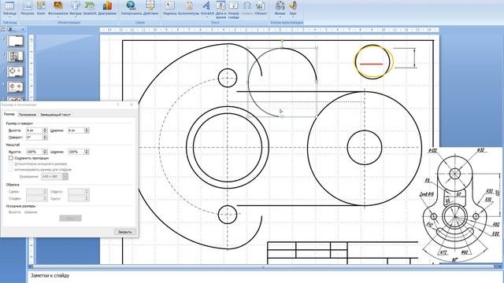This screenshot has height=283, width=504.
Task: Click the scale Ширина percent field
Action: (x=76, y=152)
